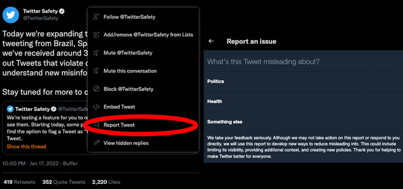Go back using the Report an issue arrow

pos(211,41)
